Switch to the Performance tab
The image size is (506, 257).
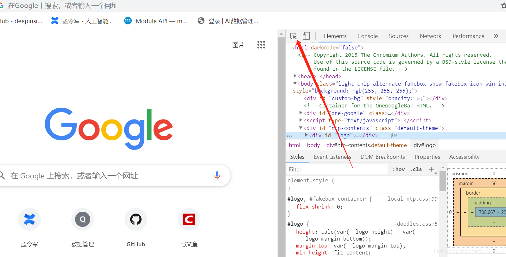(468, 36)
